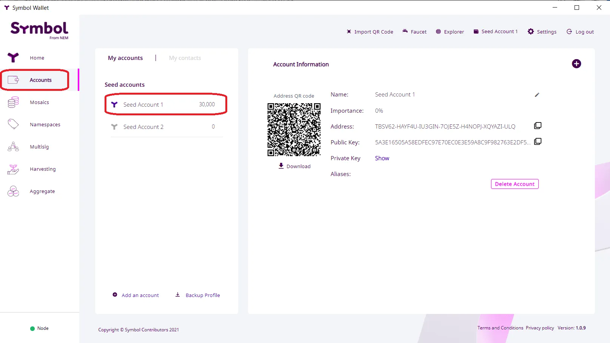
Task: Copy the public key
Action: point(538,142)
